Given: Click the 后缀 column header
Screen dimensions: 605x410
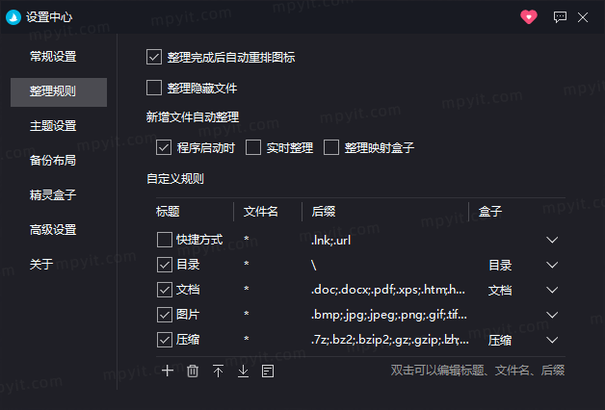Looking at the screenshot, I should click(324, 211).
